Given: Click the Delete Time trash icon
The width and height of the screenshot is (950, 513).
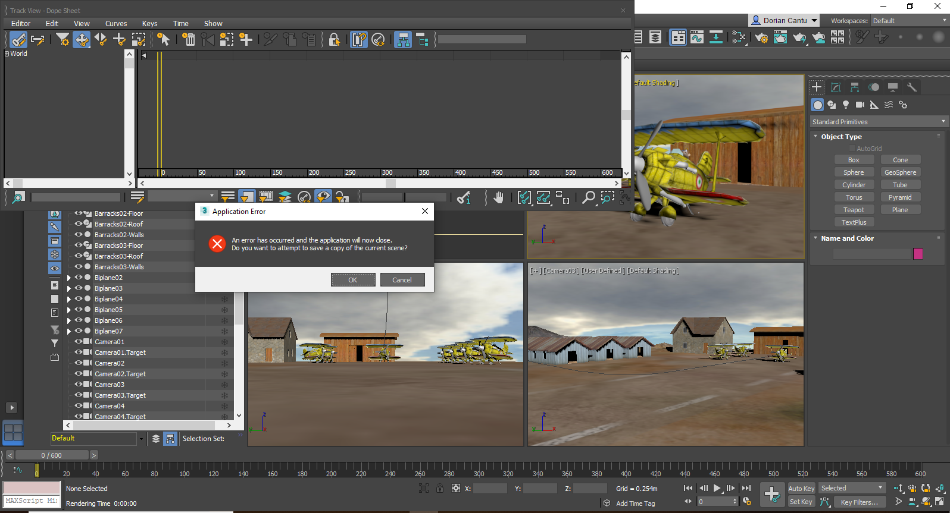Looking at the screenshot, I should click(x=189, y=40).
